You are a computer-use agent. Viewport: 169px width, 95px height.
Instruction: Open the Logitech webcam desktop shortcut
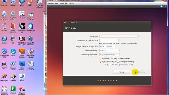(x=13, y=15)
